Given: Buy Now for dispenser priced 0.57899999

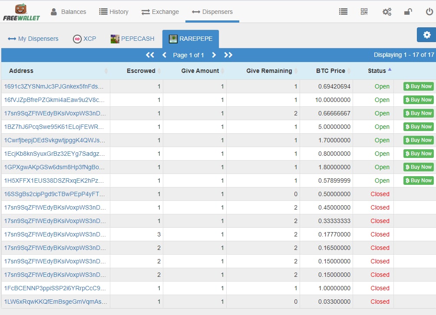Looking at the screenshot, I should pyautogui.click(x=419, y=180).
